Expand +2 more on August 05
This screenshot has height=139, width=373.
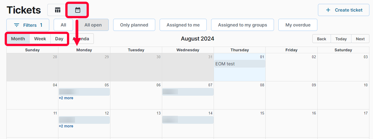coord(66,98)
